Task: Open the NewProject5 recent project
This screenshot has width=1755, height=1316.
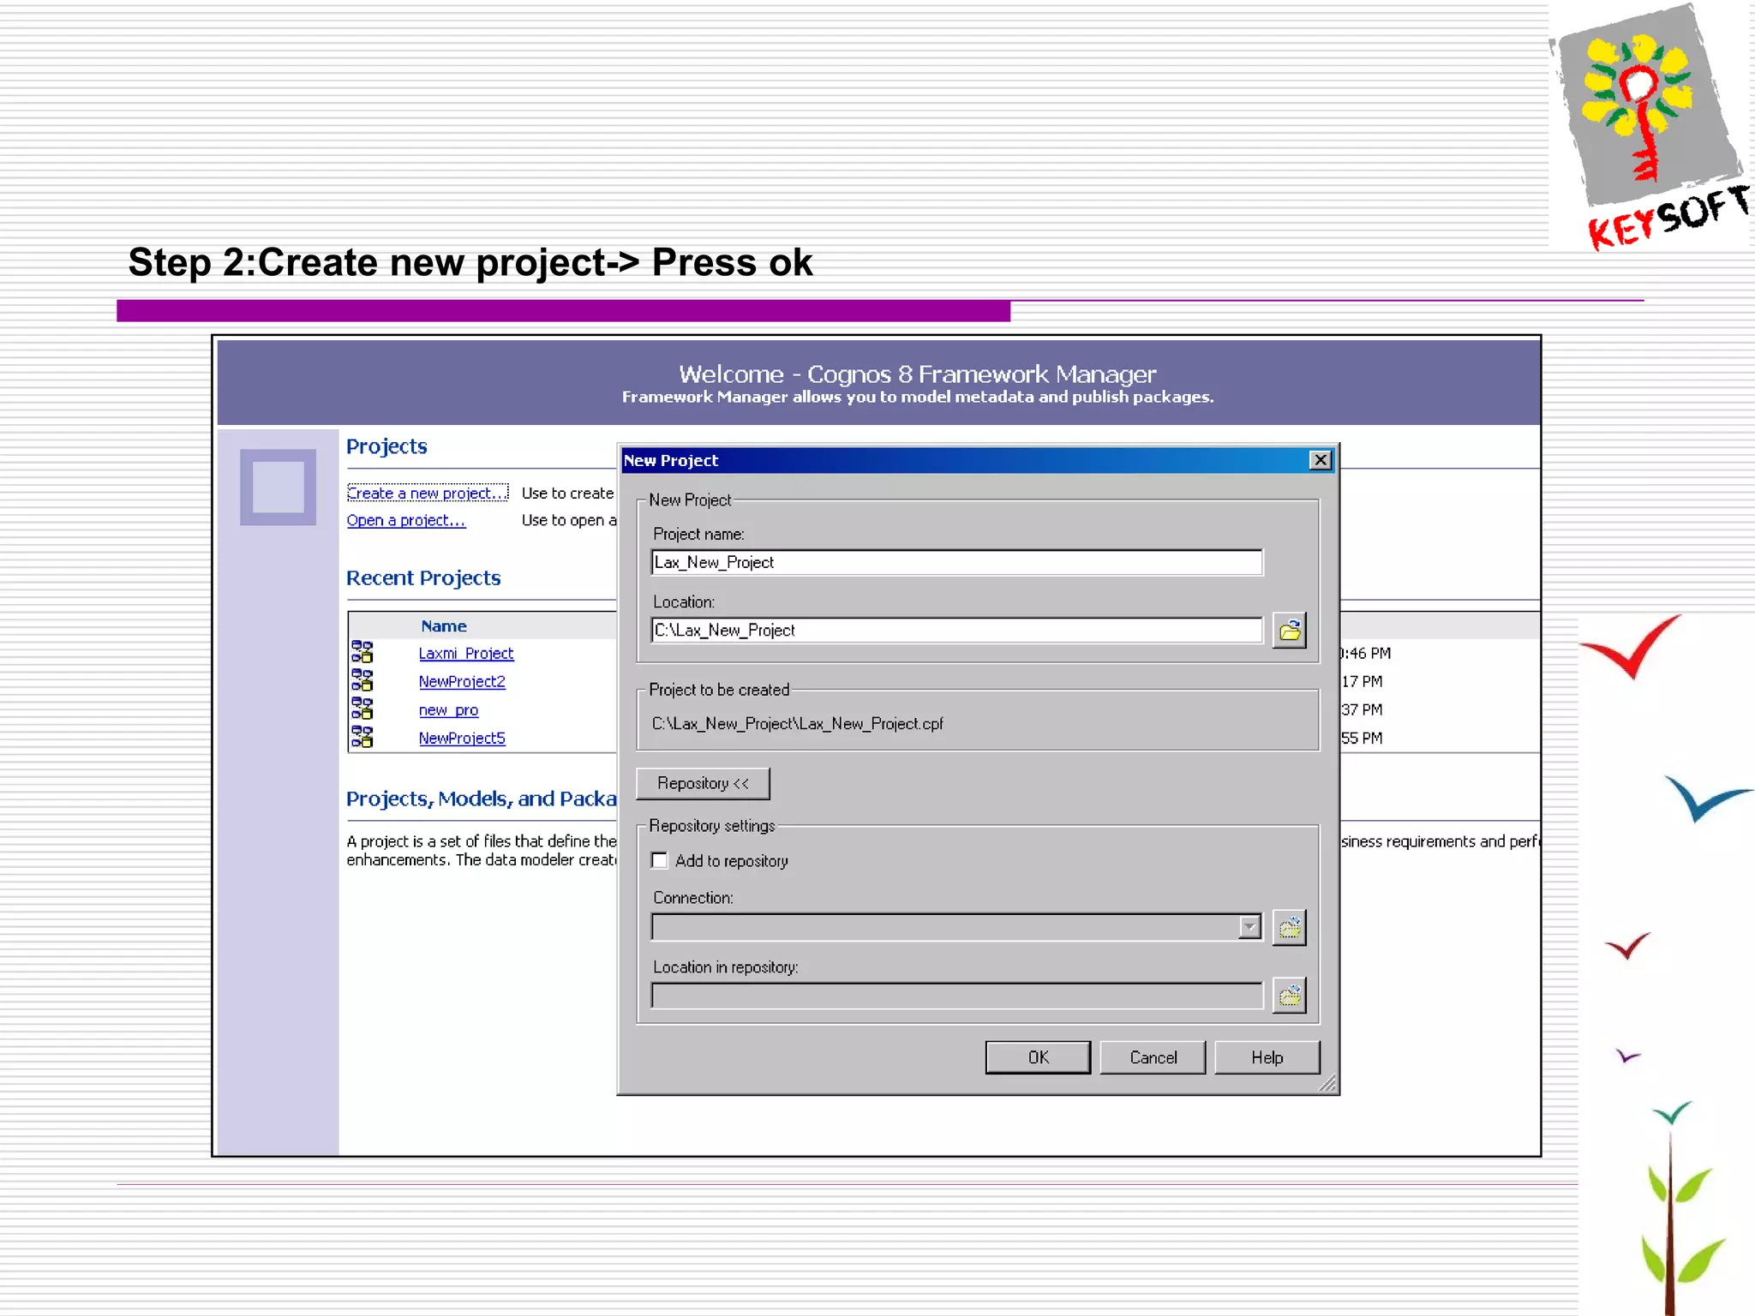Action: (x=462, y=738)
